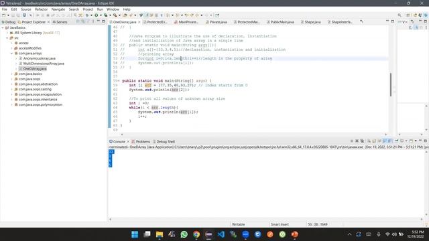Close the Console view tab
Image resolution: width=429 pixels, height=241 pixels.
tap(128, 141)
